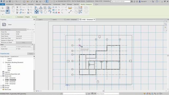This screenshot has width=169, height=95.
Task: Select the Rotate tool
Action: tap(45, 12)
